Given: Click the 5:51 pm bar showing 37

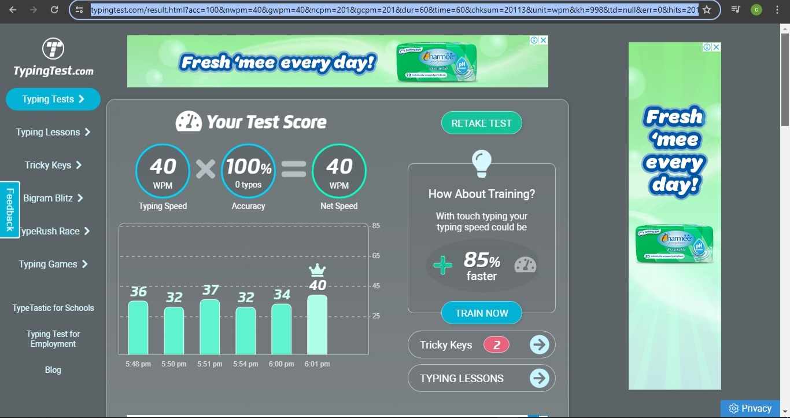Looking at the screenshot, I should [210, 327].
